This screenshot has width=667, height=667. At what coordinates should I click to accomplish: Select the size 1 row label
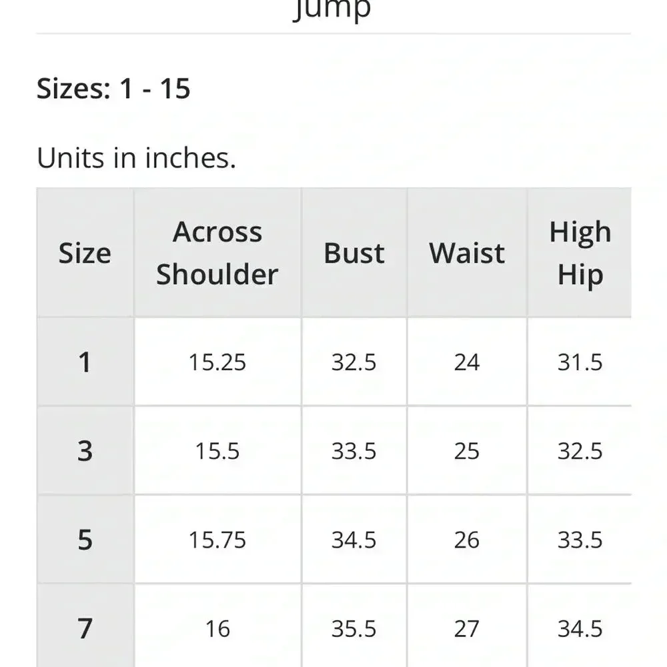coord(85,362)
